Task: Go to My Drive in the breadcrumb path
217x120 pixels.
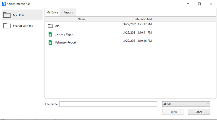Action: (x=52, y=12)
